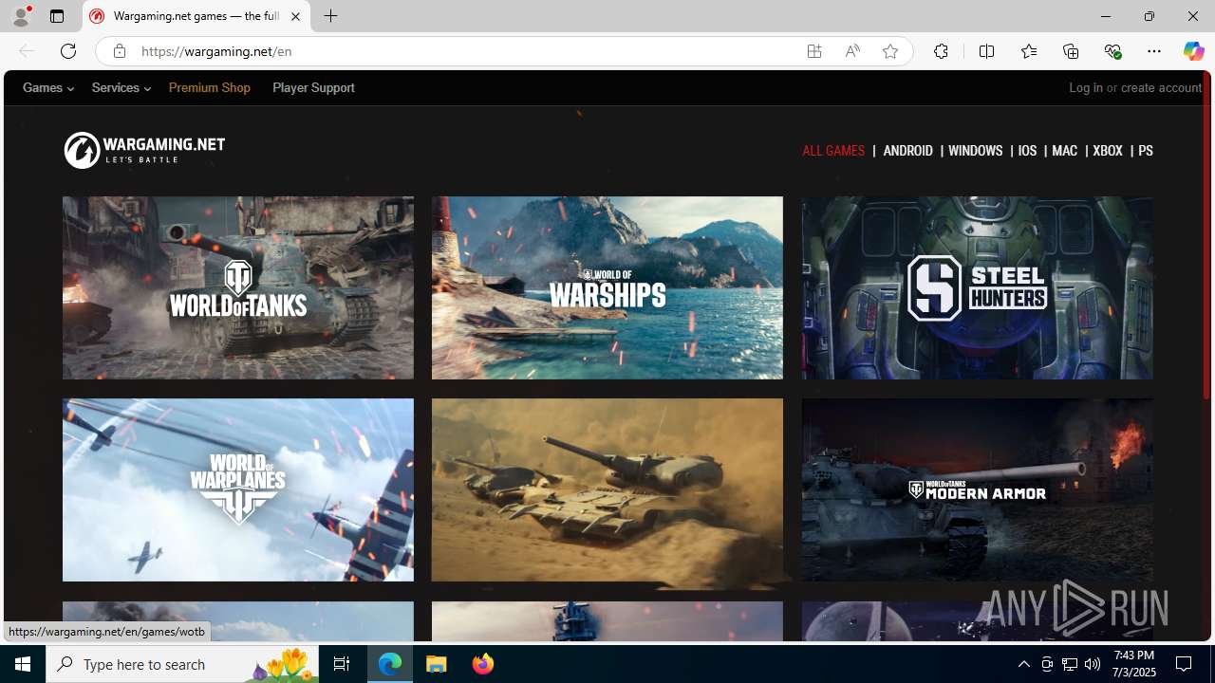The width and height of the screenshot is (1215, 683).
Task: Open the volume tray icon
Action: tap(1093, 664)
